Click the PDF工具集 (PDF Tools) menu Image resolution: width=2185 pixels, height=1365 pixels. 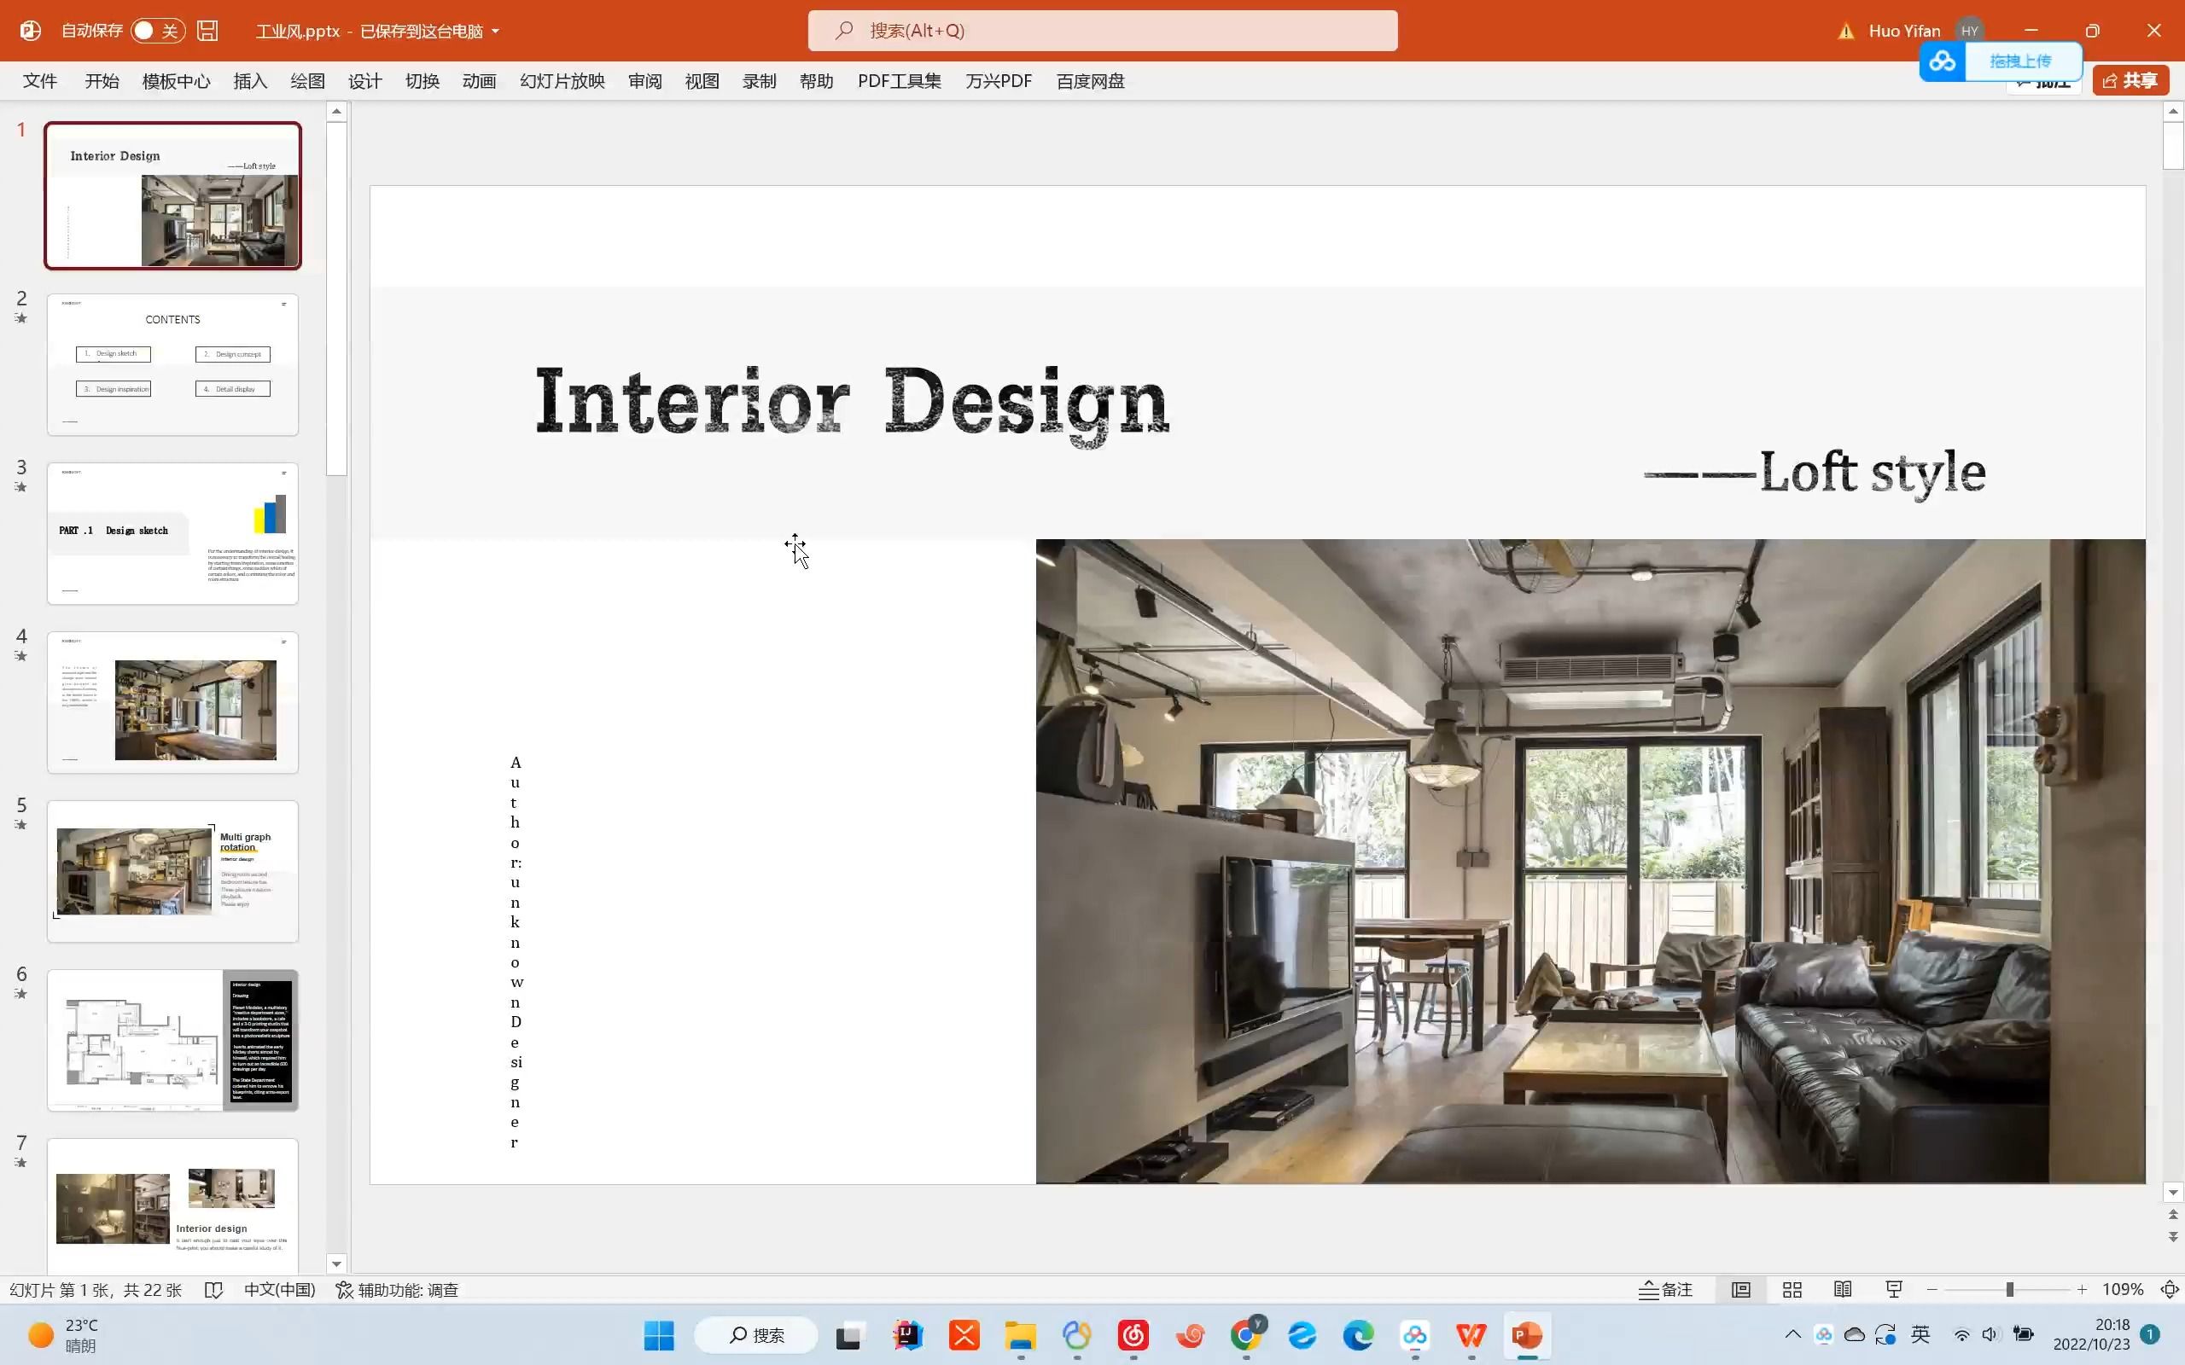[898, 80]
